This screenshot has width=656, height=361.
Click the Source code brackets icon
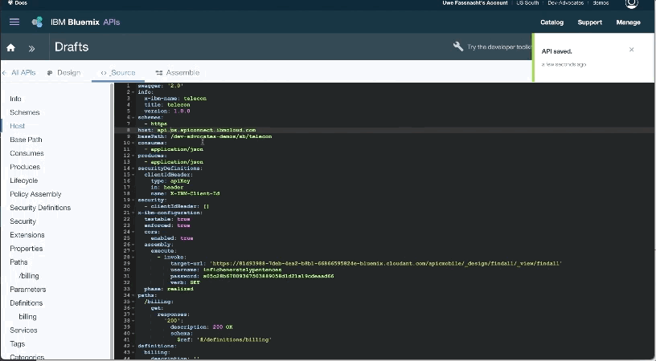104,73
